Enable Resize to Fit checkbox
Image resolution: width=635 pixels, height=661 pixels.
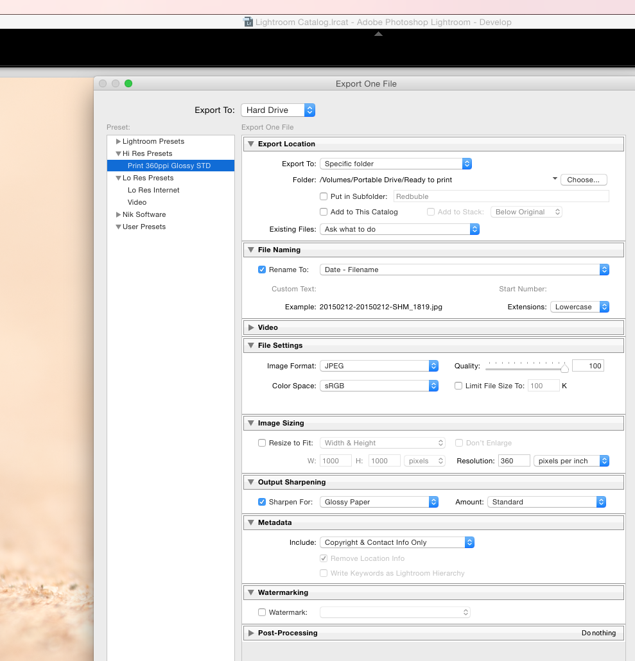click(x=262, y=443)
